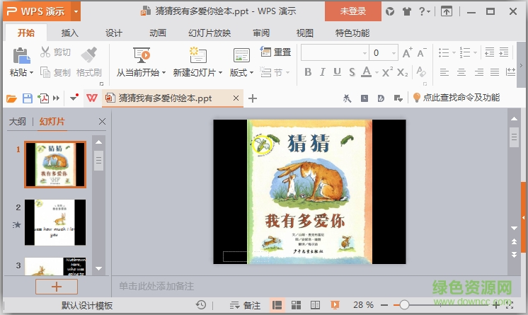Toggle the 备注 notes button
This screenshot has width=528, height=315.
246,305
